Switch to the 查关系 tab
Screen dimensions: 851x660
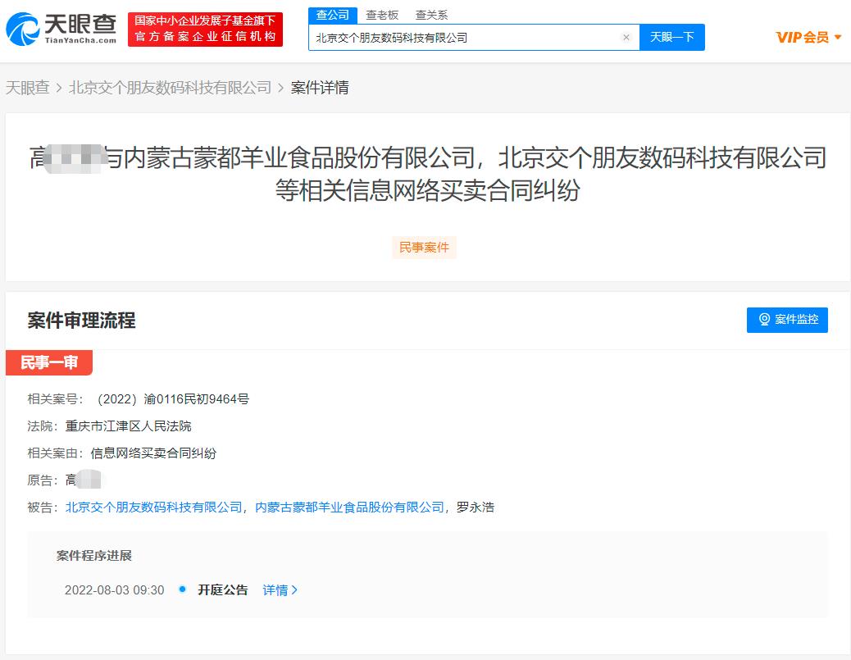(431, 16)
